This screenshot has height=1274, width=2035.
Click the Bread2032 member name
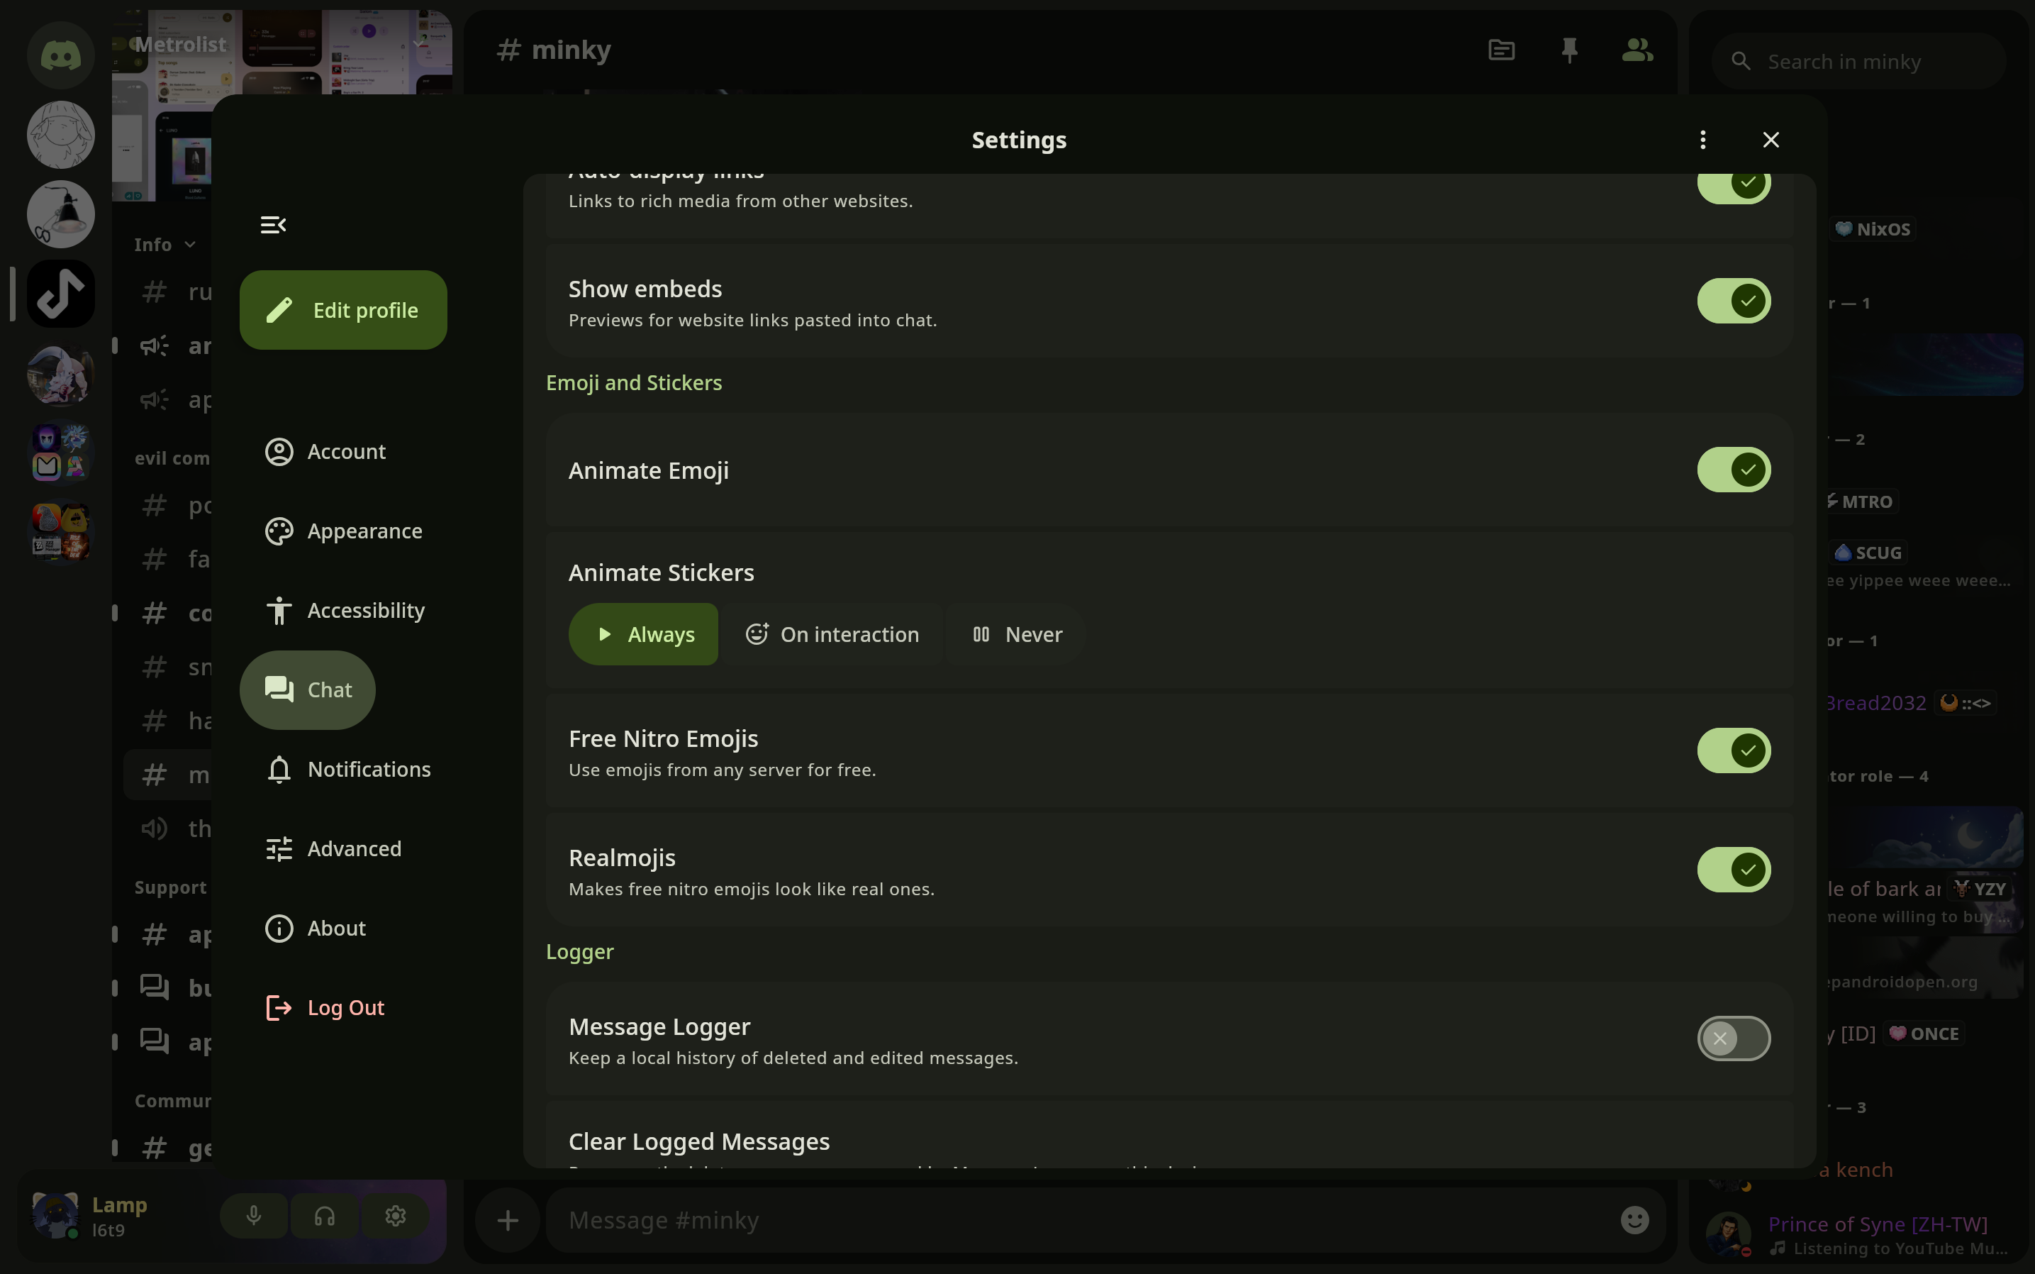pyautogui.click(x=1875, y=703)
